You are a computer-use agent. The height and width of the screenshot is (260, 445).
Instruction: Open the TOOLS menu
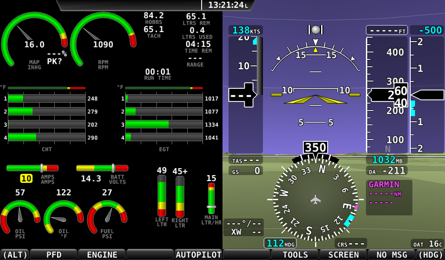(295, 254)
